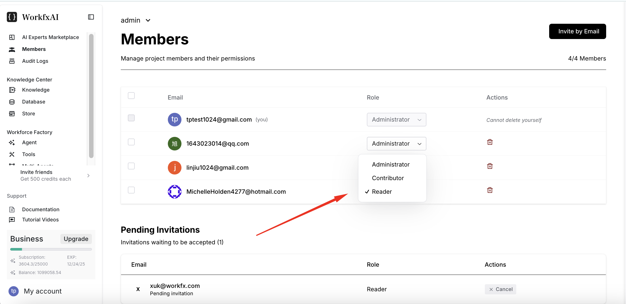This screenshot has height=304, width=626.
Task: Open role dropdown for 1643023014@qq.com
Action: point(396,144)
